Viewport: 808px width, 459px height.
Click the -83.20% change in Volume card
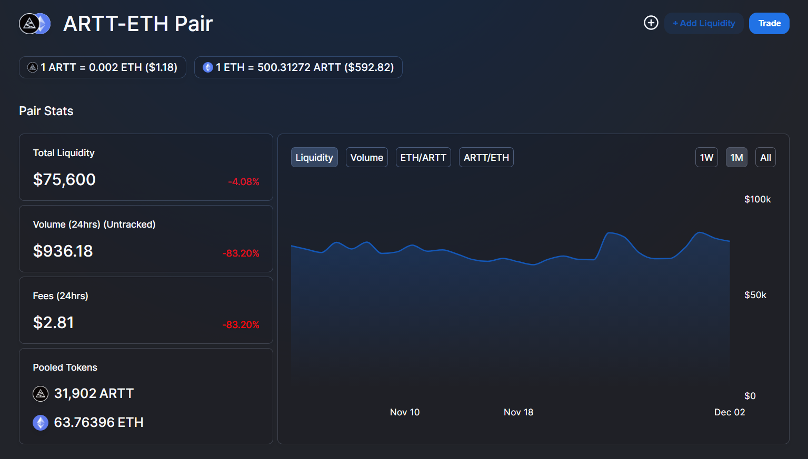click(241, 253)
